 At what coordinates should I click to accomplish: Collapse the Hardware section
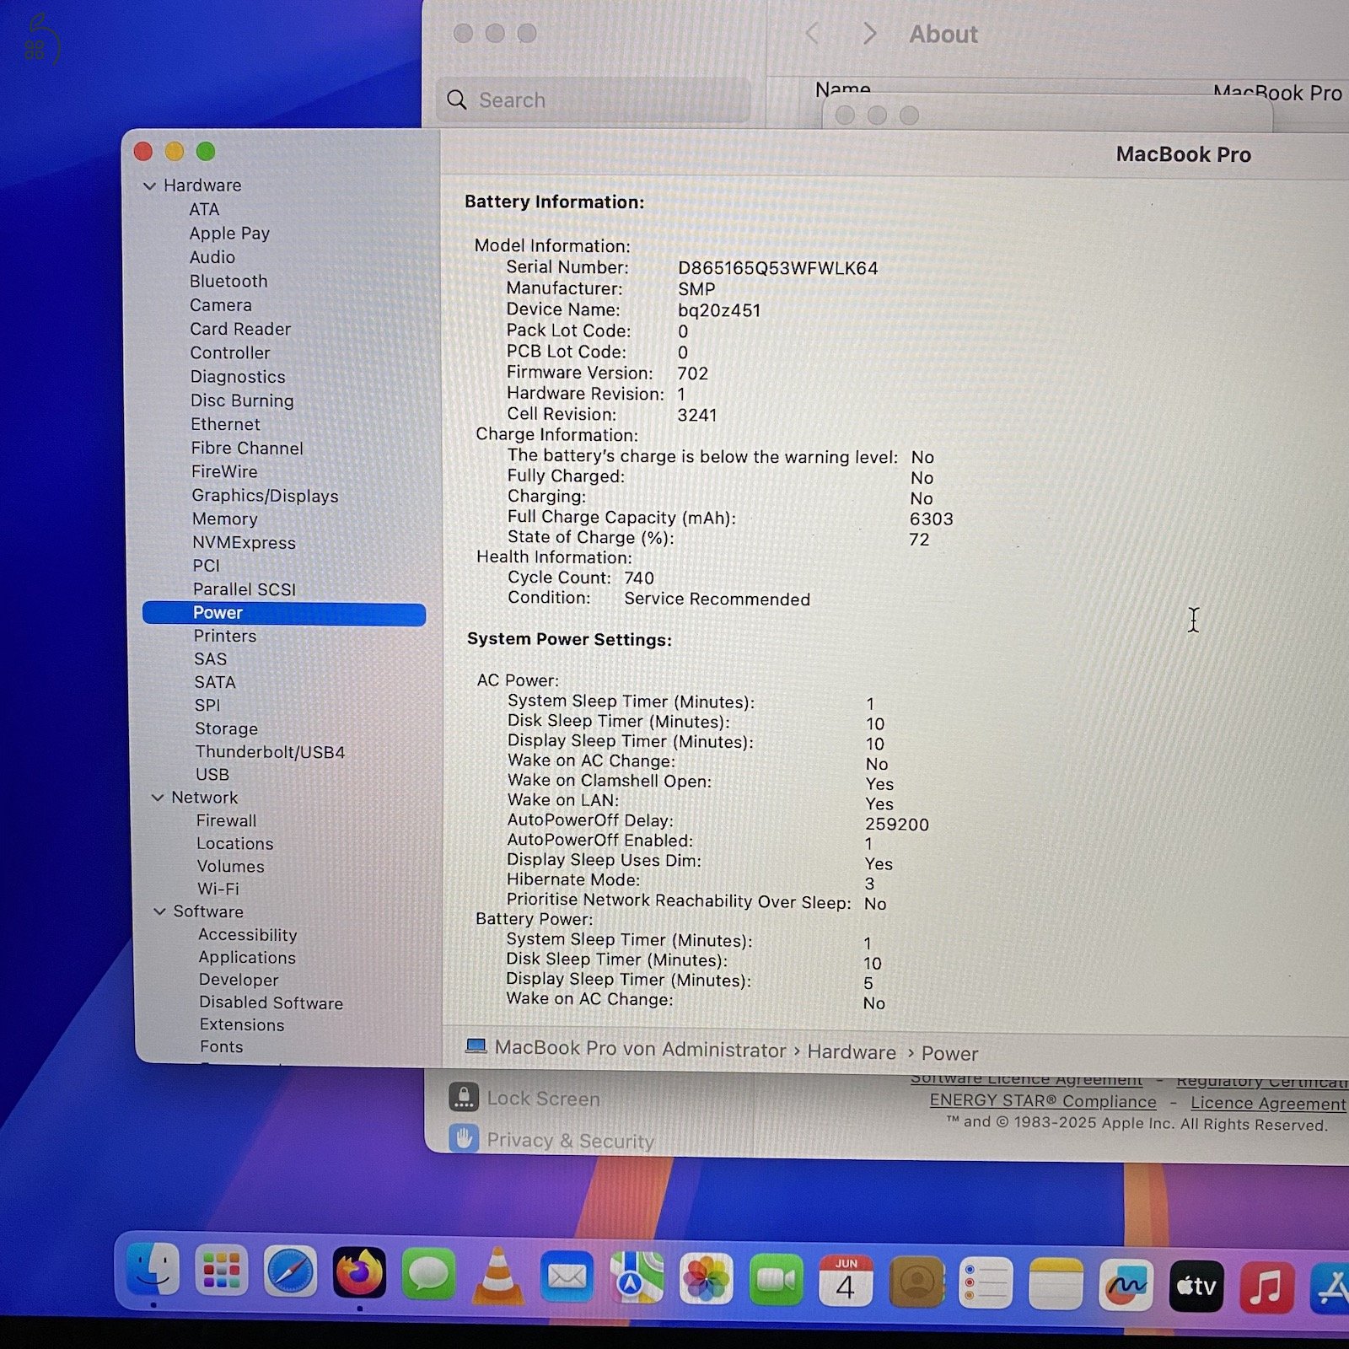149,185
